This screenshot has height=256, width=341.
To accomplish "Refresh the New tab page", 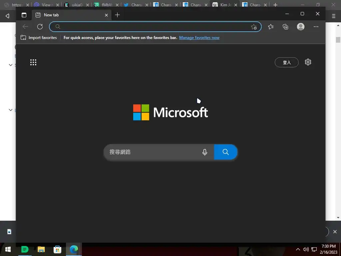I will click(40, 27).
